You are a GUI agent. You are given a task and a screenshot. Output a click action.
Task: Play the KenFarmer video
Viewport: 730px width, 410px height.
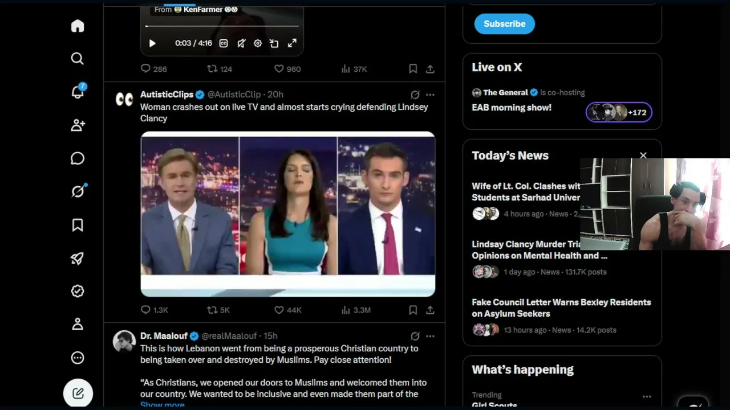coord(152,43)
